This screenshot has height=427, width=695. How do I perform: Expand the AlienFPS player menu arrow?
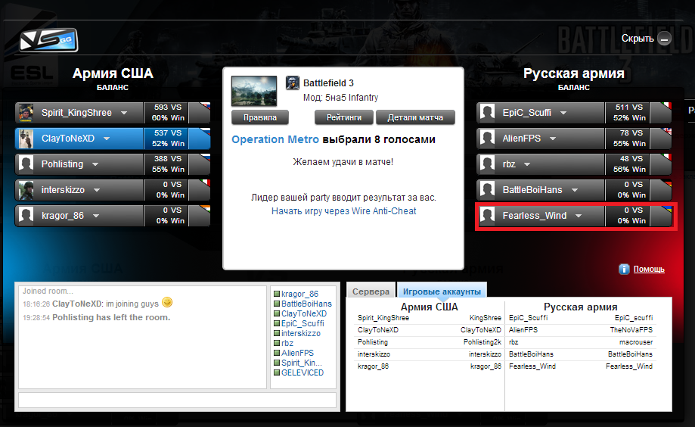[553, 139]
